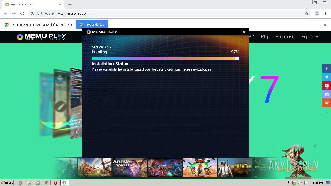Open the Black Desert Mobile advertisement
The width and height of the screenshot is (331, 186).
click(x=297, y=161)
